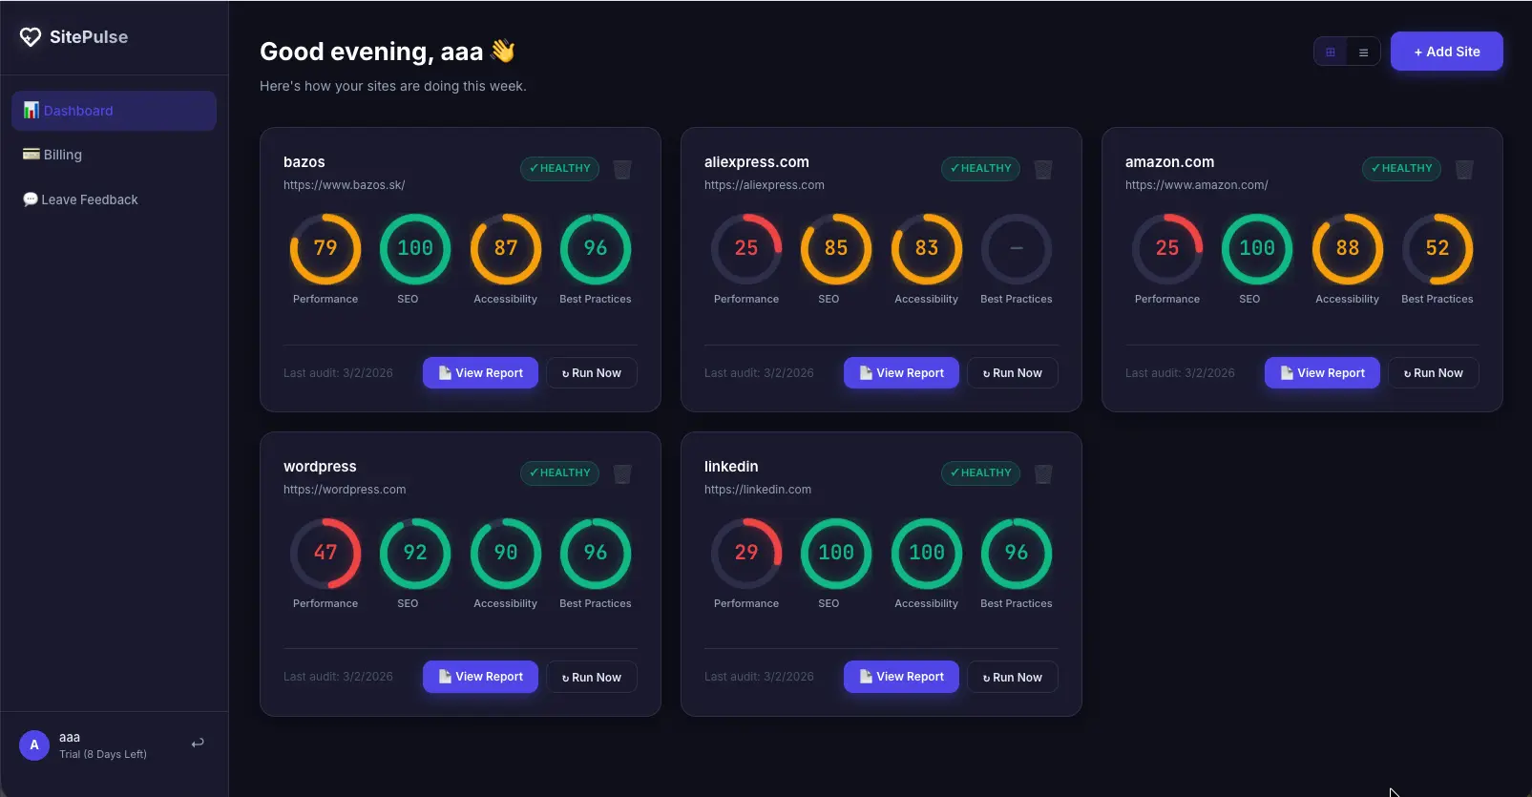1532x797 pixels.
Task: Click the Trial (8 Days Left) text
Action: (x=103, y=754)
